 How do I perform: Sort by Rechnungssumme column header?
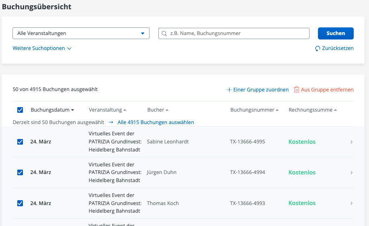[312, 110]
